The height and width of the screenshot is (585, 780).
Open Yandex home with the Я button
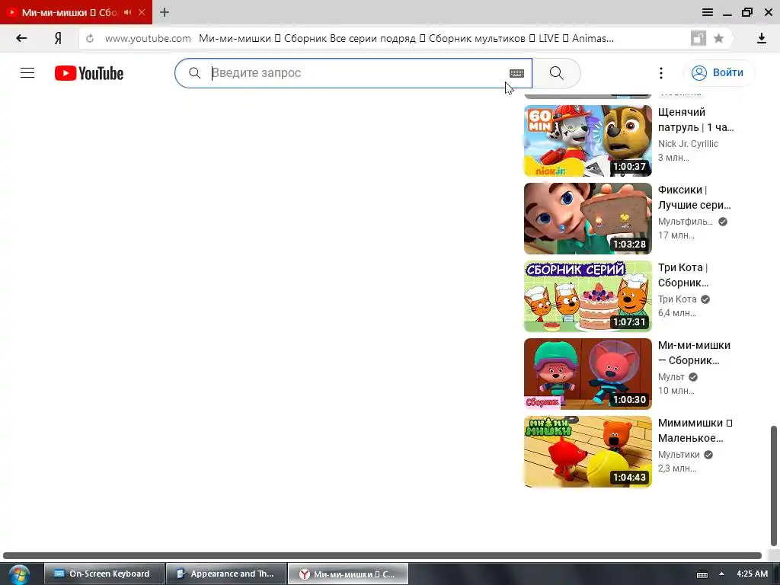[58, 38]
